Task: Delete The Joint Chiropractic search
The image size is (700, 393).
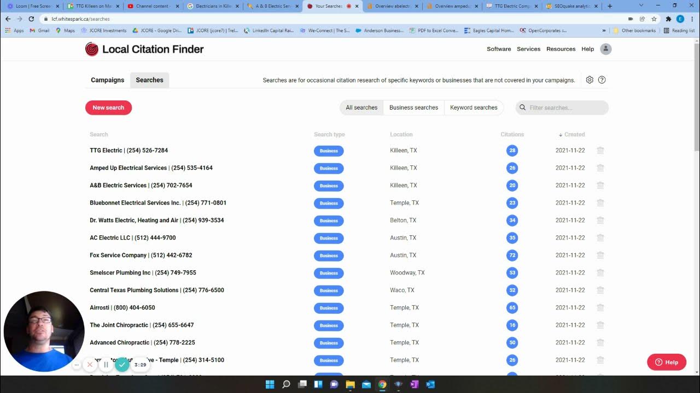Action: click(x=600, y=325)
